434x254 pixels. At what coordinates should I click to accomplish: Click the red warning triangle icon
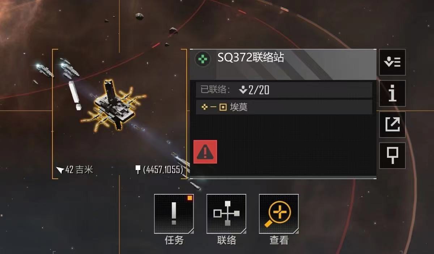click(x=205, y=152)
